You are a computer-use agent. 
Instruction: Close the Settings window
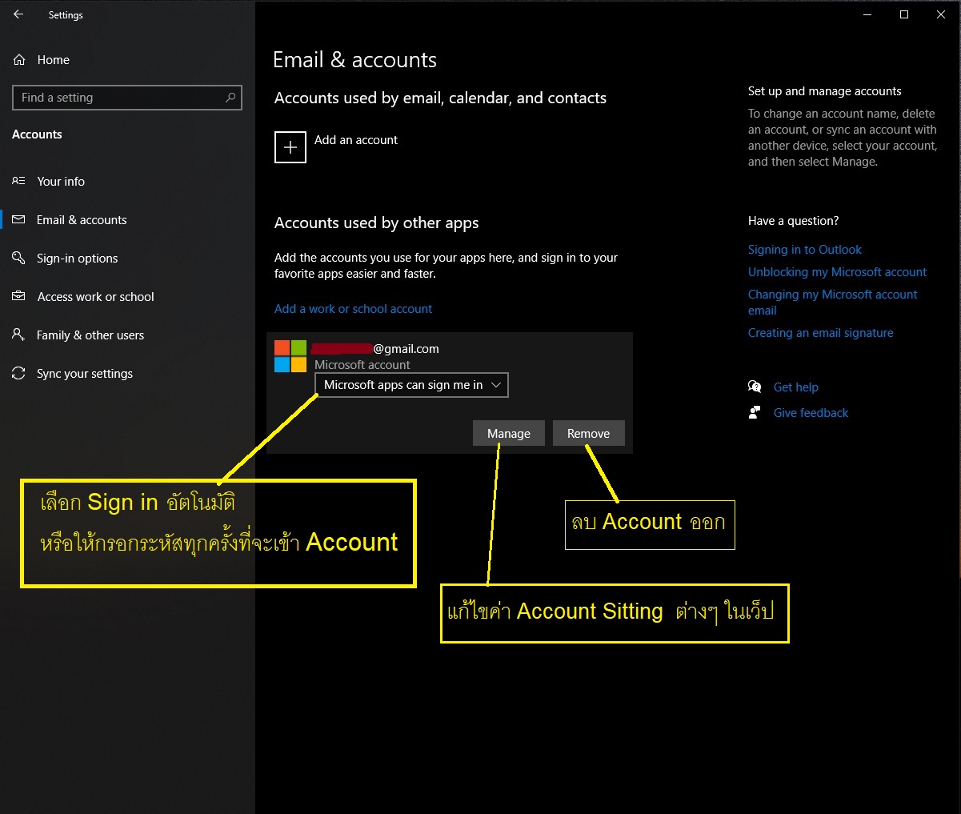941,14
